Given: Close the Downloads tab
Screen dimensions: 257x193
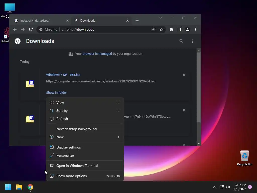Looking at the screenshot, I should [127, 21].
